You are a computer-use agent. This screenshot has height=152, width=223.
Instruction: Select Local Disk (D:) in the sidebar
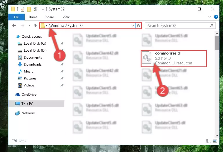35,50
